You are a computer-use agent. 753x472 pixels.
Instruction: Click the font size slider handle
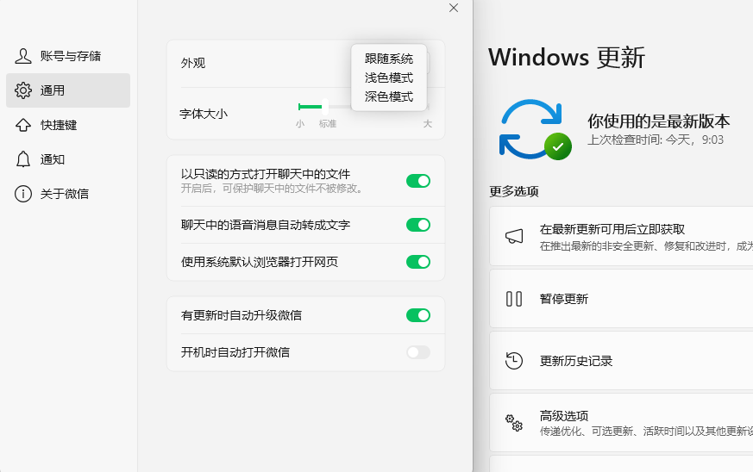click(325, 107)
